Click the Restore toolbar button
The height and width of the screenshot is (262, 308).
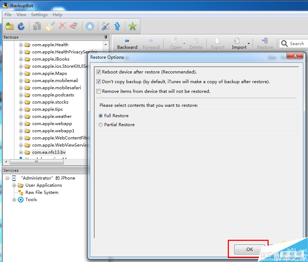click(x=265, y=44)
